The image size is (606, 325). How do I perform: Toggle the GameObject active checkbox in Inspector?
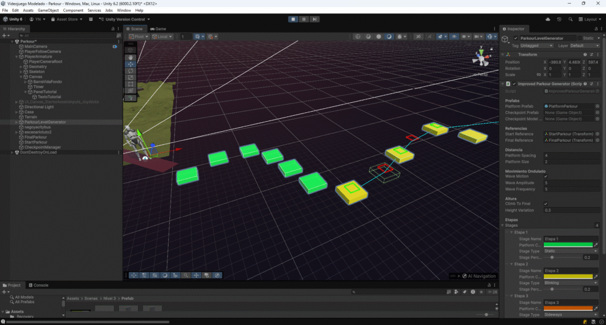pos(515,38)
